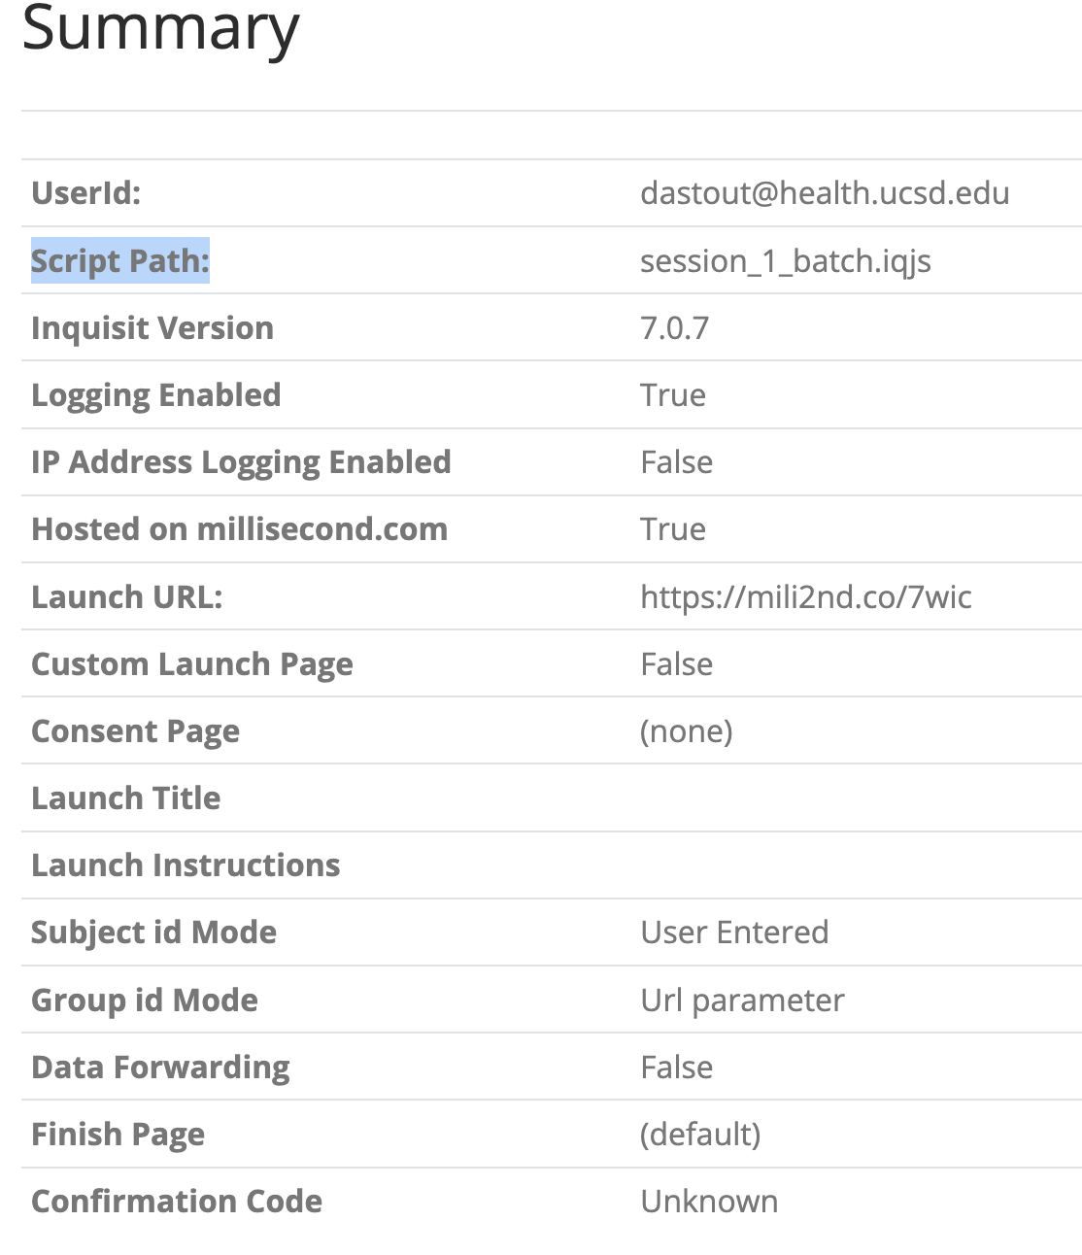Click the Logging Enabled label

coord(156,395)
